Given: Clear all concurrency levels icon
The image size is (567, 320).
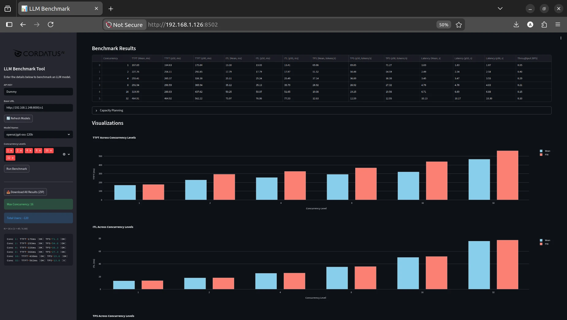Looking at the screenshot, I should [64, 154].
